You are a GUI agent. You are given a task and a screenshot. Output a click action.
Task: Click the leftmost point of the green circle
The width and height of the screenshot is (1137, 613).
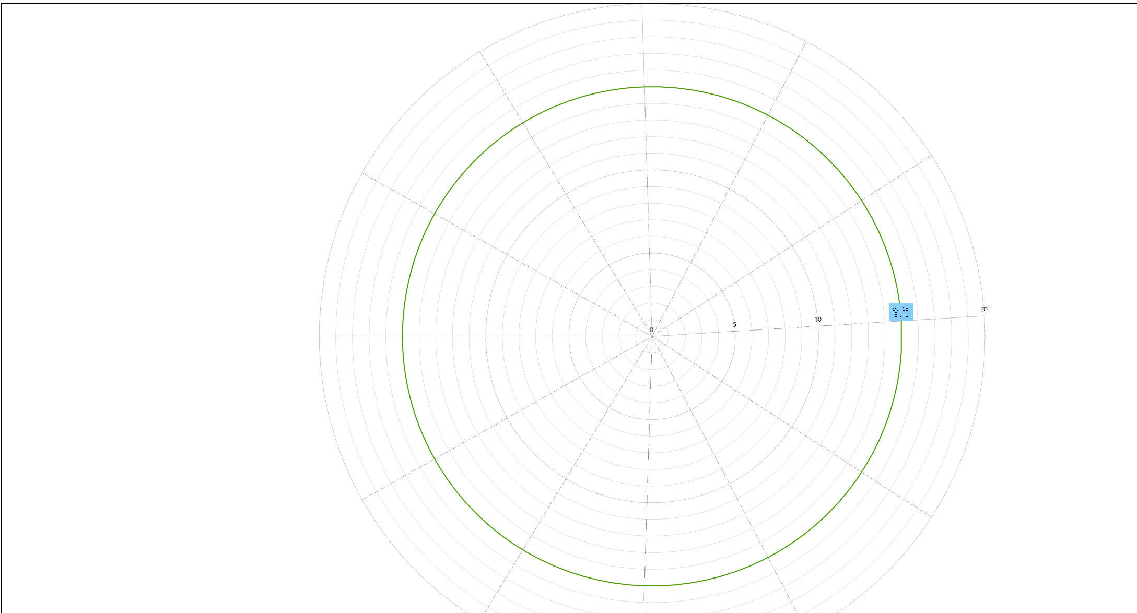pyautogui.click(x=403, y=336)
